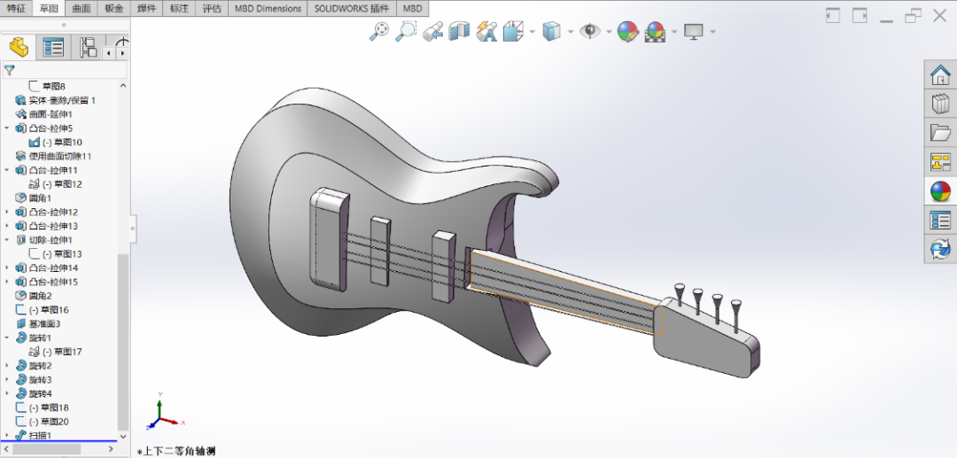This screenshot has width=957, height=458.
Task: Show previous manager tabs with left arrow
Action: (109, 54)
